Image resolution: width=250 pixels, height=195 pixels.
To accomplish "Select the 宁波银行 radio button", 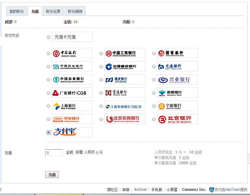I will pos(154,106).
